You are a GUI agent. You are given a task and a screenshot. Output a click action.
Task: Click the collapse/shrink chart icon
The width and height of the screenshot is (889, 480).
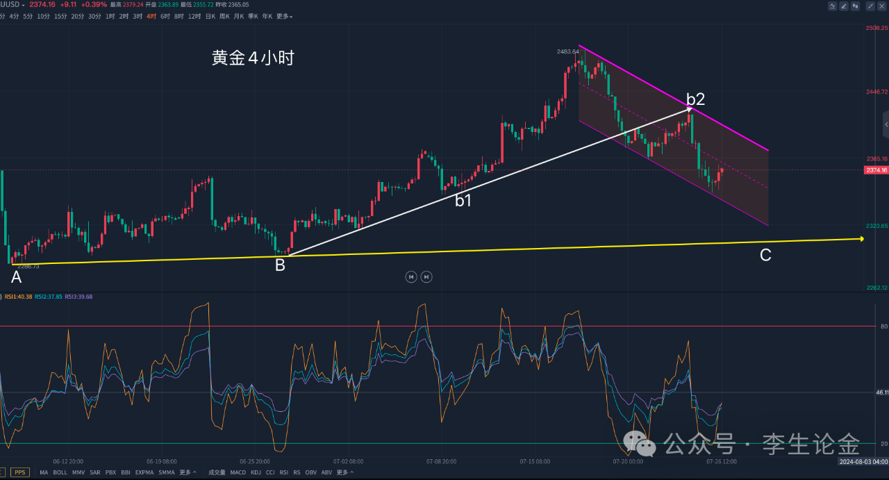(870, 6)
